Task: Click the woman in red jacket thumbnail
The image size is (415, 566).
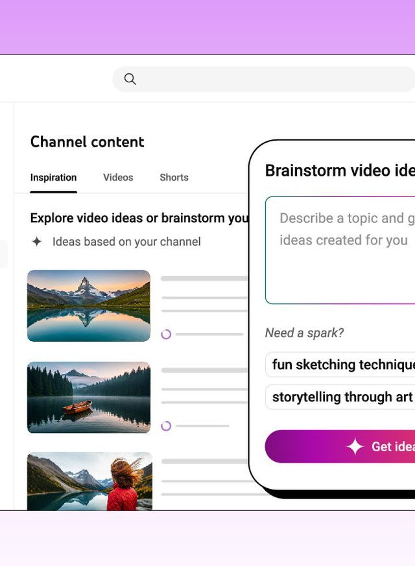Action: click(x=89, y=481)
